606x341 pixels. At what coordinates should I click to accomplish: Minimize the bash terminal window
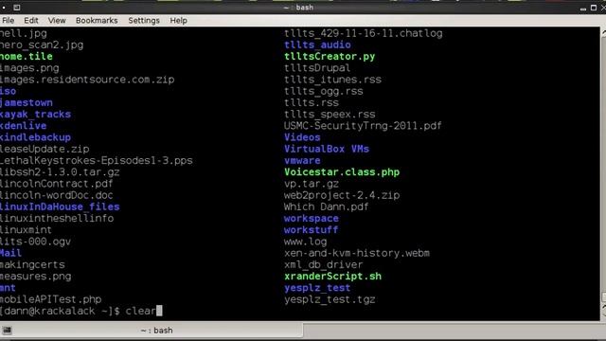coord(583,9)
